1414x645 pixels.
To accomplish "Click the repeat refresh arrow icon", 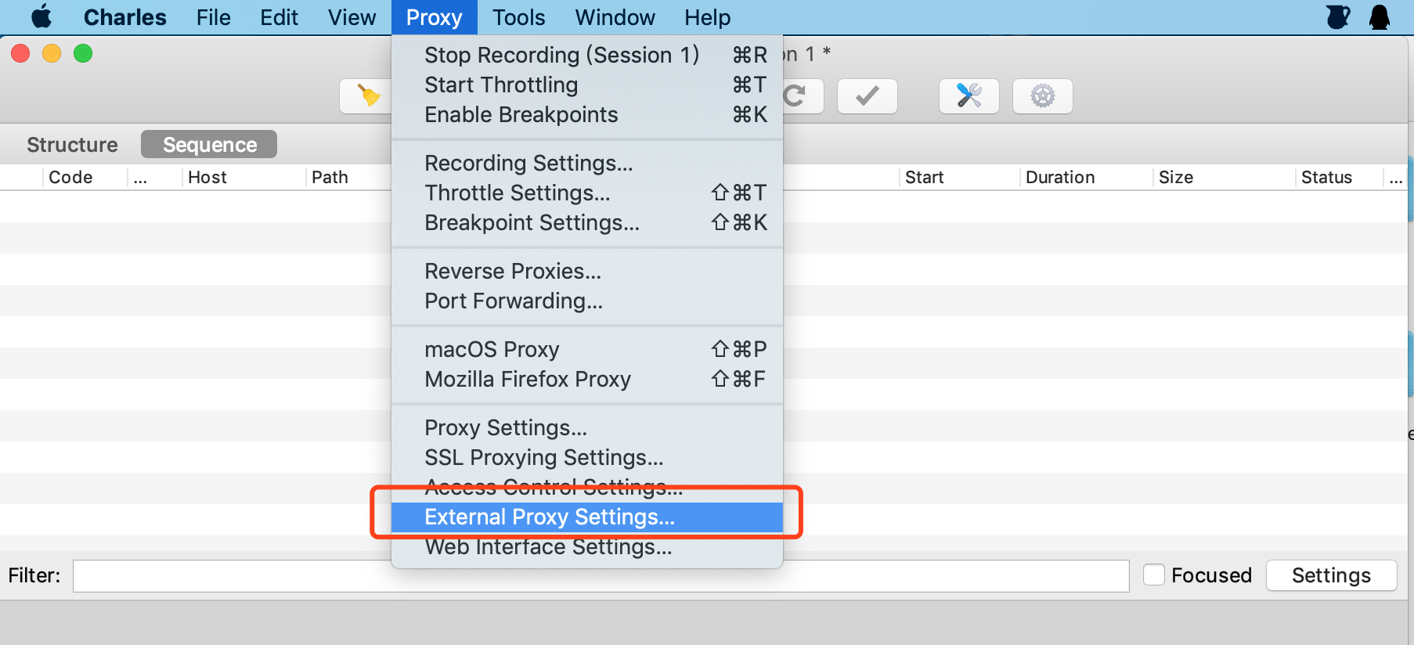I will (799, 96).
